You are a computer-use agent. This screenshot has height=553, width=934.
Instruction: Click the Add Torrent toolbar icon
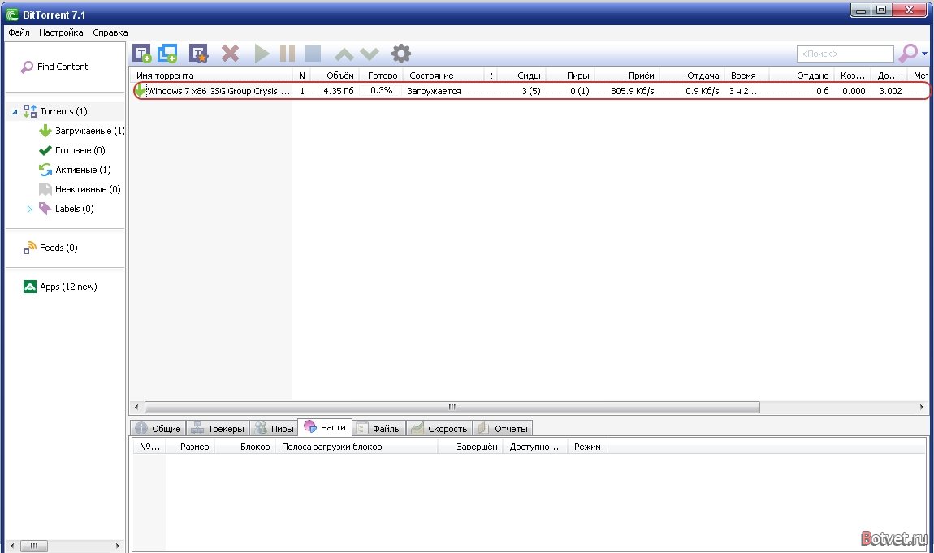point(142,54)
